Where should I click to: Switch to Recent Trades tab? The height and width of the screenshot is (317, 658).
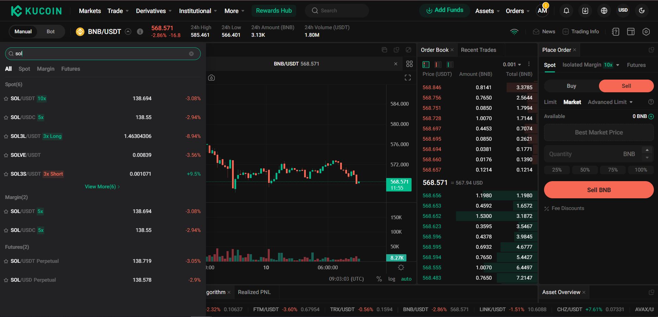point(478,50)
